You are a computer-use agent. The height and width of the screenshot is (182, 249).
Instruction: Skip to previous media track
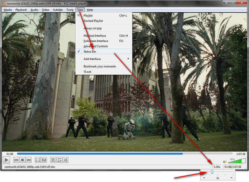tap(16, 160)
